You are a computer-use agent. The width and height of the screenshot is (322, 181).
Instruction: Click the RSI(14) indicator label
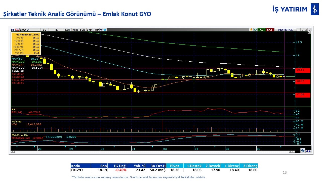[17, 112]
